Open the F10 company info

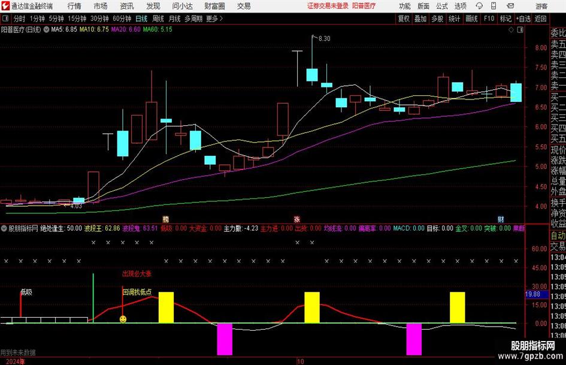click(489, 19)
